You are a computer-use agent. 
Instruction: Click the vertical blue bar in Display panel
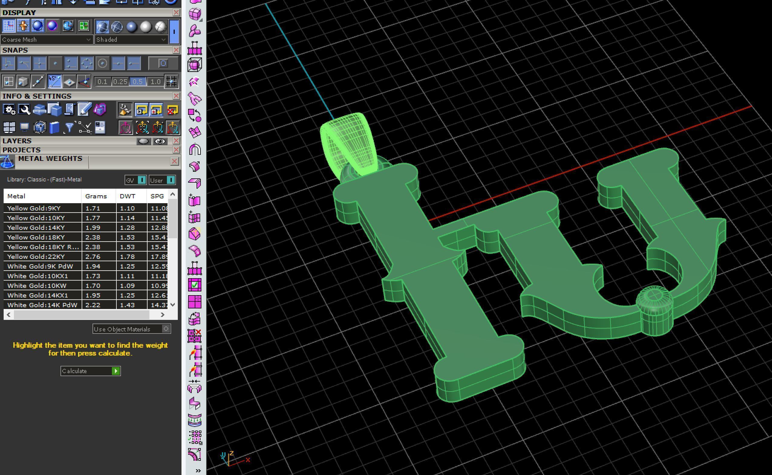click(x=174, y=32)
